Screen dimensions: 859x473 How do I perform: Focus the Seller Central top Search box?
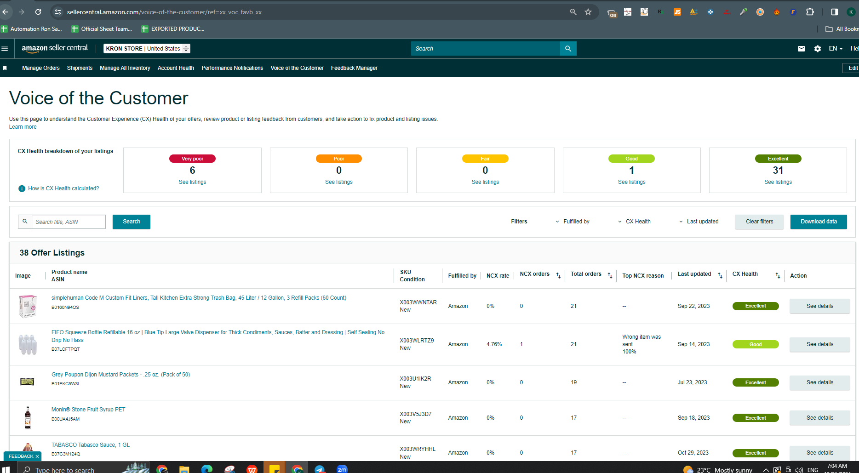(x=486, y=49)
